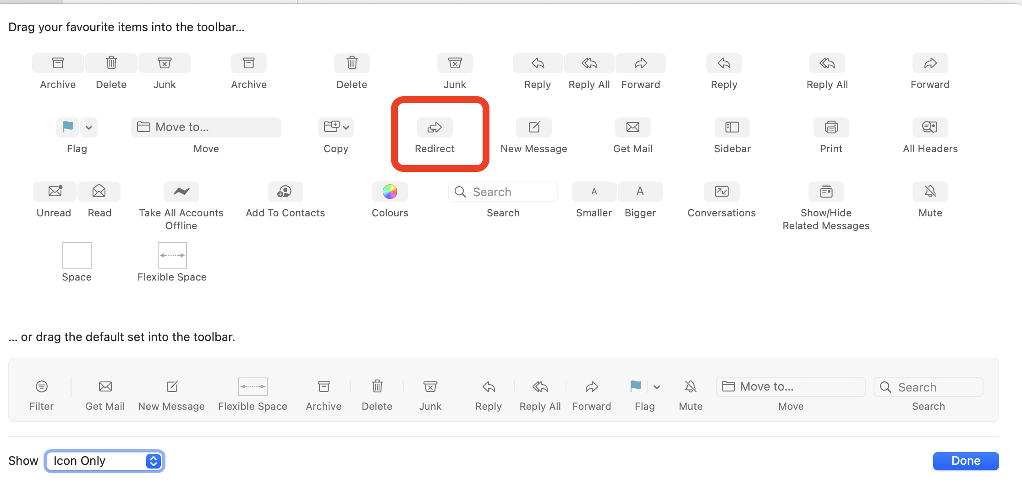Open Move to… in the default set
This screenshot has height=485, width=1022.
pos(791,387)
